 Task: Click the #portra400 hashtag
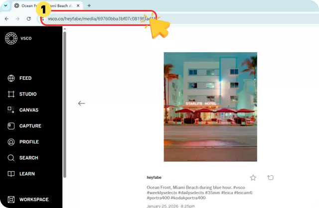(x=158, y=198)
